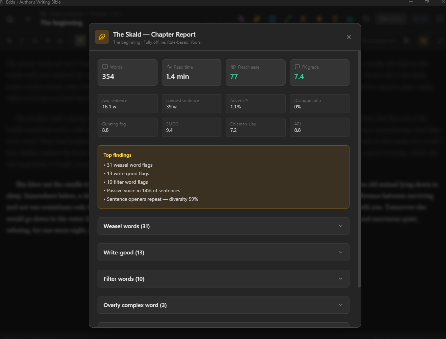Screen dimensions: 446x339
Task: Close the Chapter Report dialog
Action: point(349,37)
